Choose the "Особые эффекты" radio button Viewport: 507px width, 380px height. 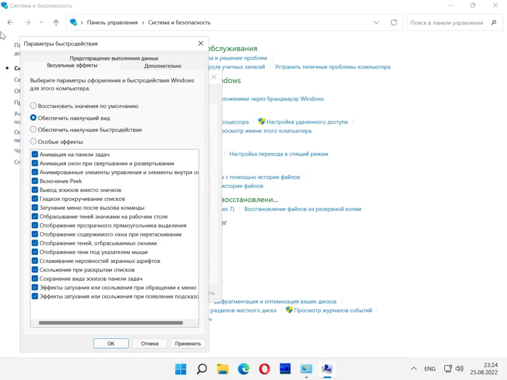point(33,142)
